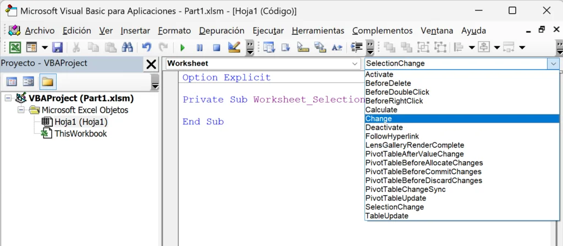Open the Edición menu
Viewport: 563px width, 246px height.
77,31
